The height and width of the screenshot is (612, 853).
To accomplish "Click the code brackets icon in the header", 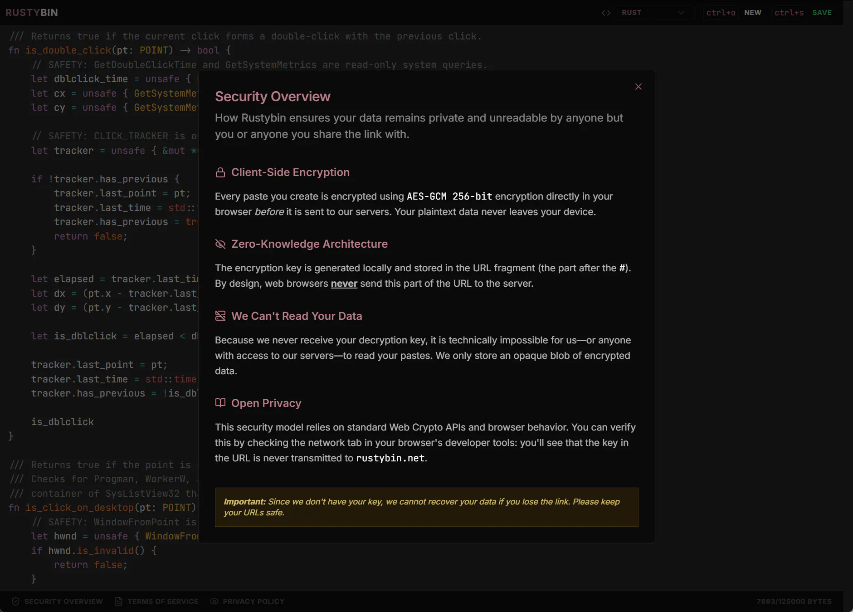I will (606, 13).
